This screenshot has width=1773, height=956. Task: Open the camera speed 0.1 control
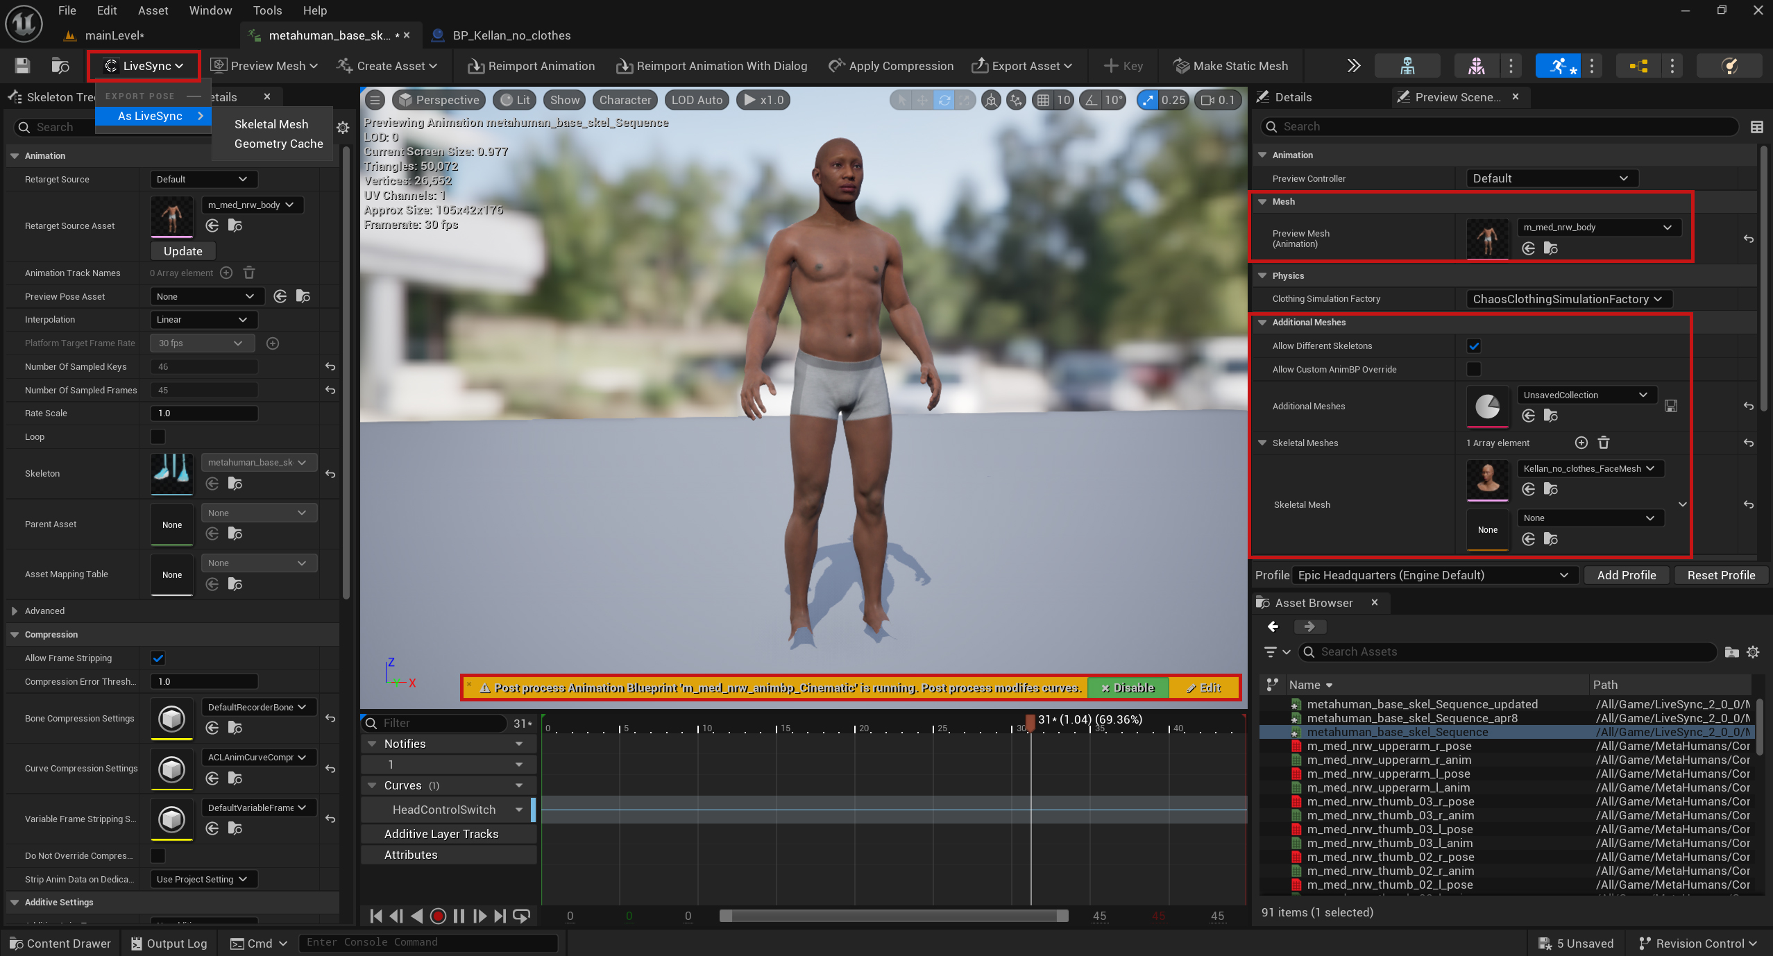point(1218,100)
